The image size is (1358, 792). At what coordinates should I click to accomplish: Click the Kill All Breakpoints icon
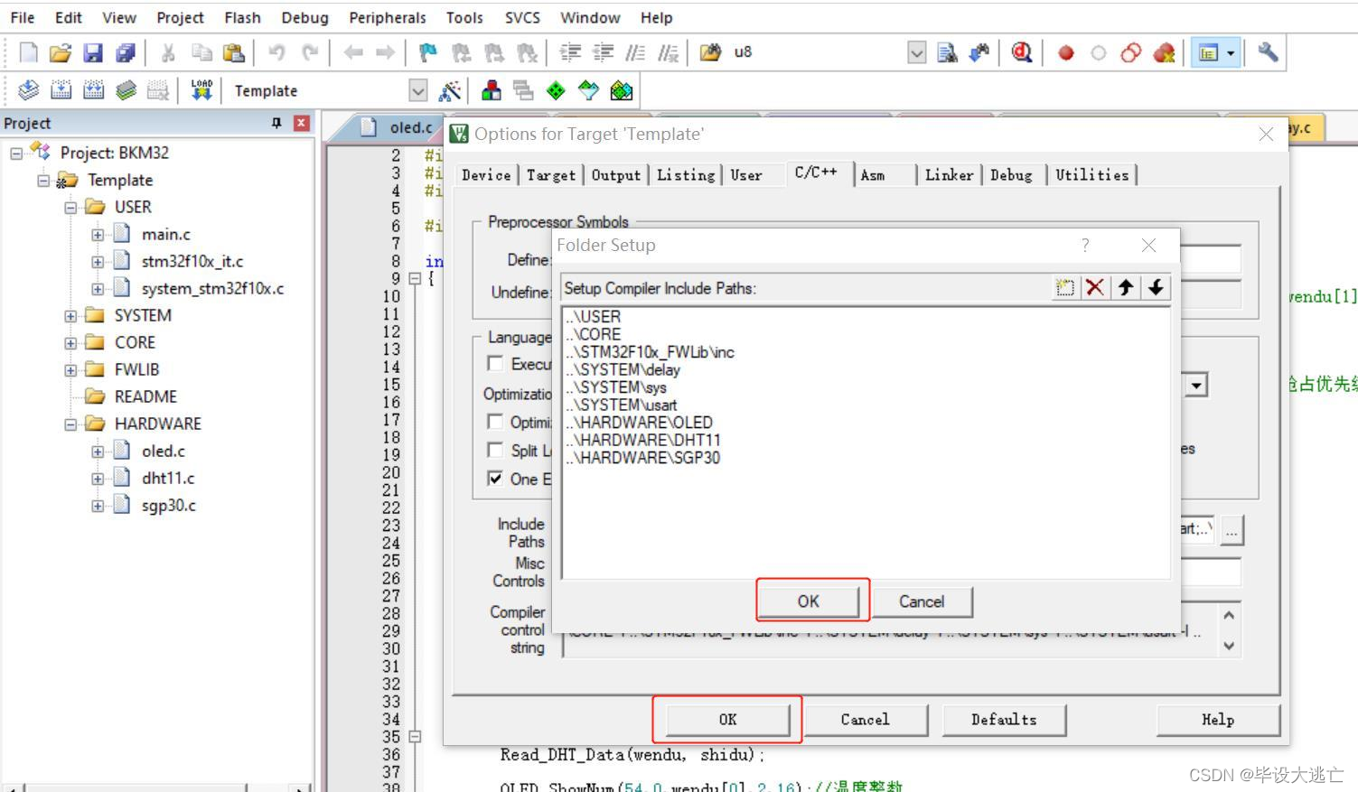1164,52
